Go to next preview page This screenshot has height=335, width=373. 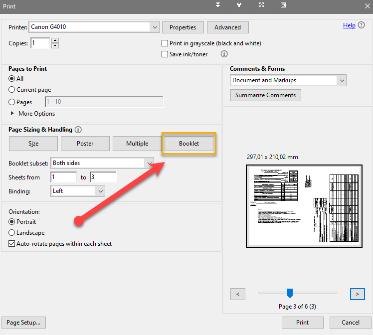tap(358, 294)
